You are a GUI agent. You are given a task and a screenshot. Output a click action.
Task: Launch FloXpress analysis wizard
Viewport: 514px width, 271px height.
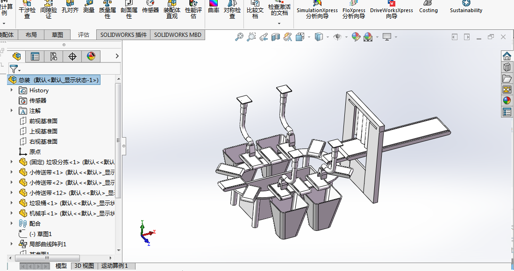354,10
